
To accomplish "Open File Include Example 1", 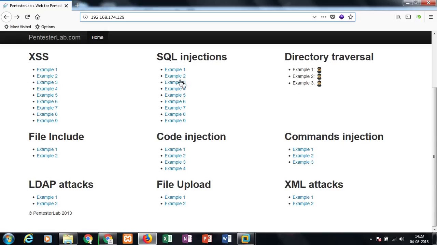I will coord(47,149).
